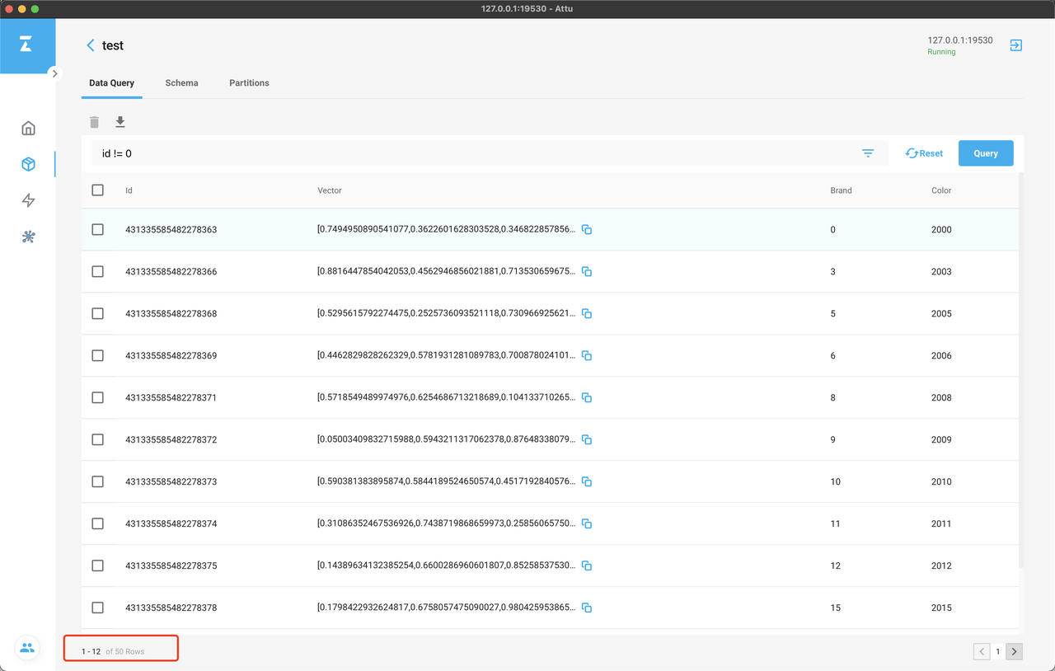Screen dimensions: 1055x671
Task: Select page number 1 in pagination
Action: (998, 651)
